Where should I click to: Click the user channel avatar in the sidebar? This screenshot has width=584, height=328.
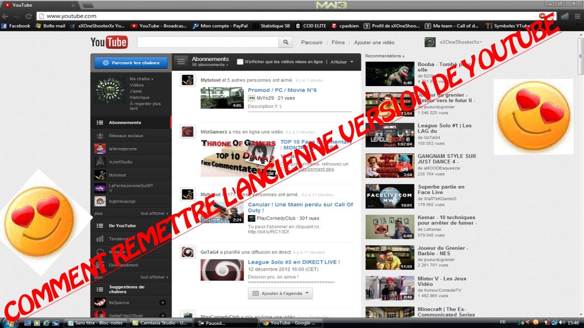pos(109,90)
